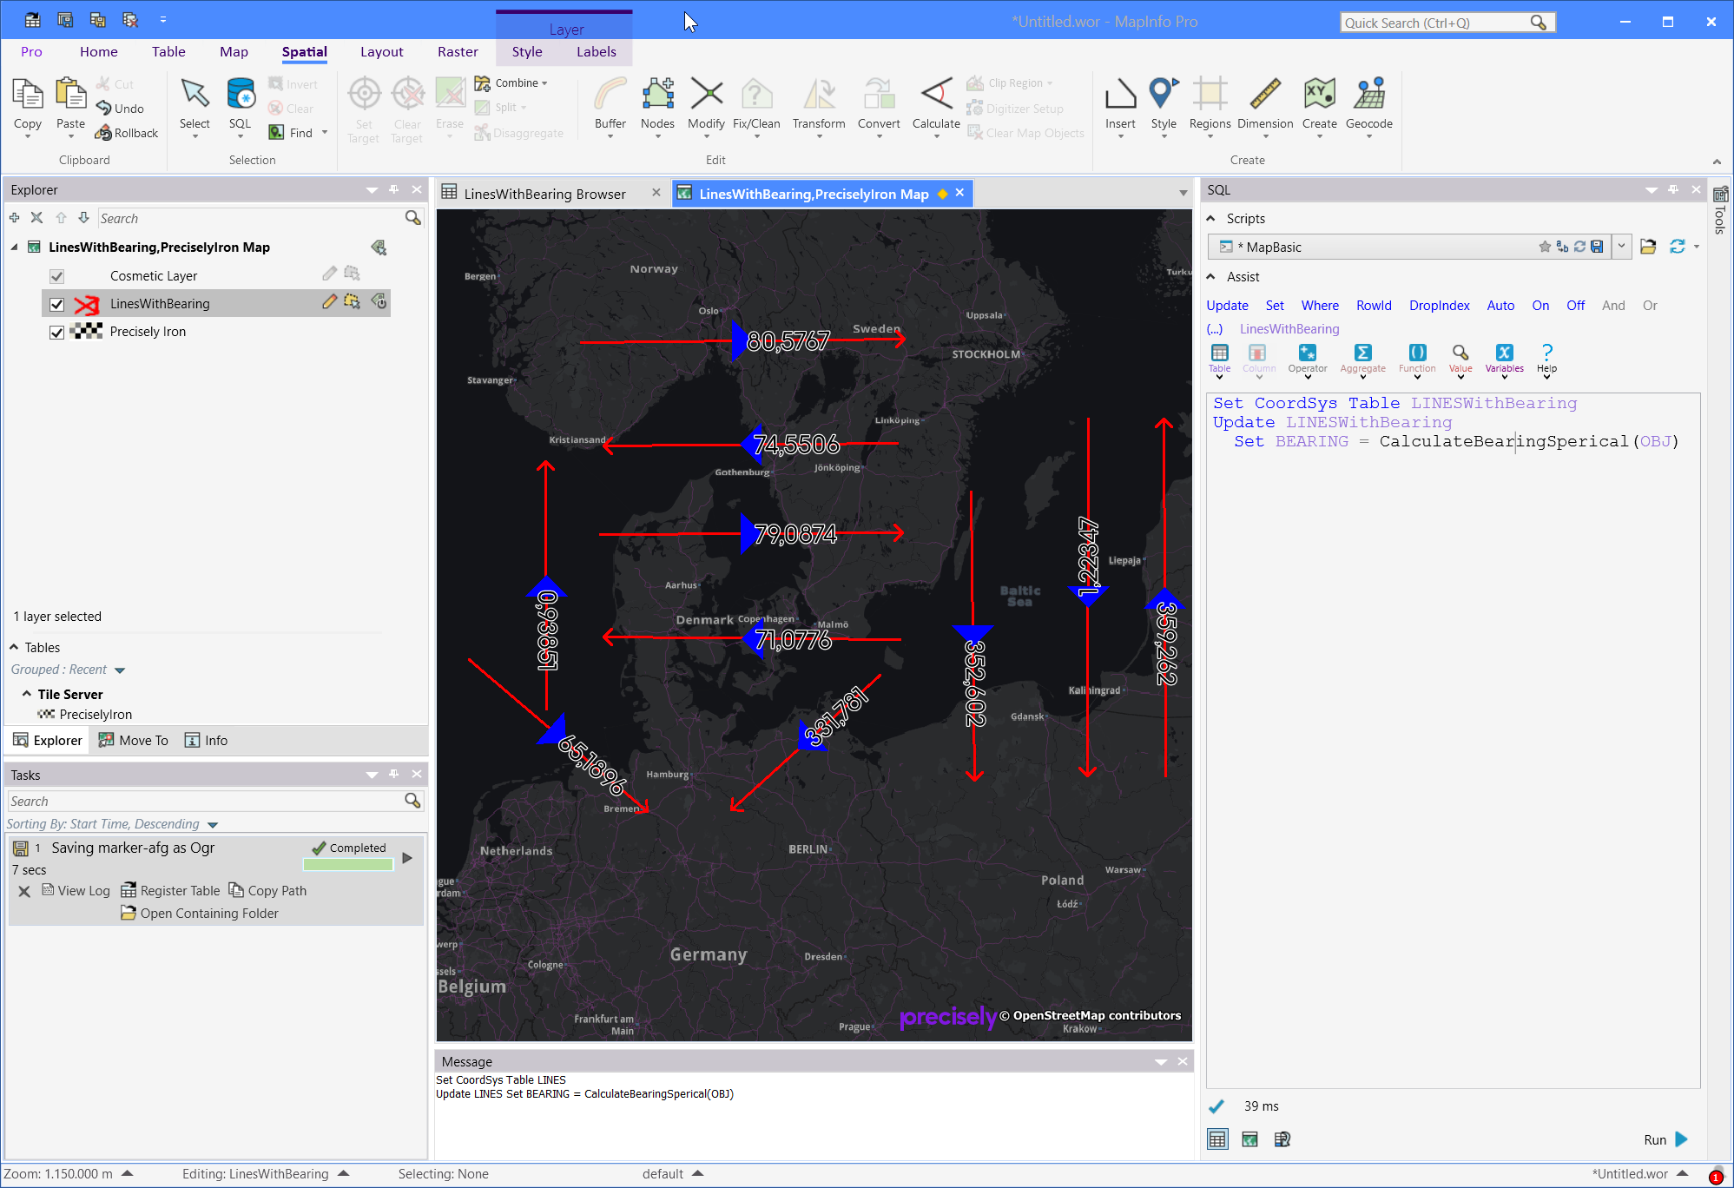Click the SQL selection icon
This screenshot has height=1188, width=1734.
pyautogui.click(x=241, y=95)
